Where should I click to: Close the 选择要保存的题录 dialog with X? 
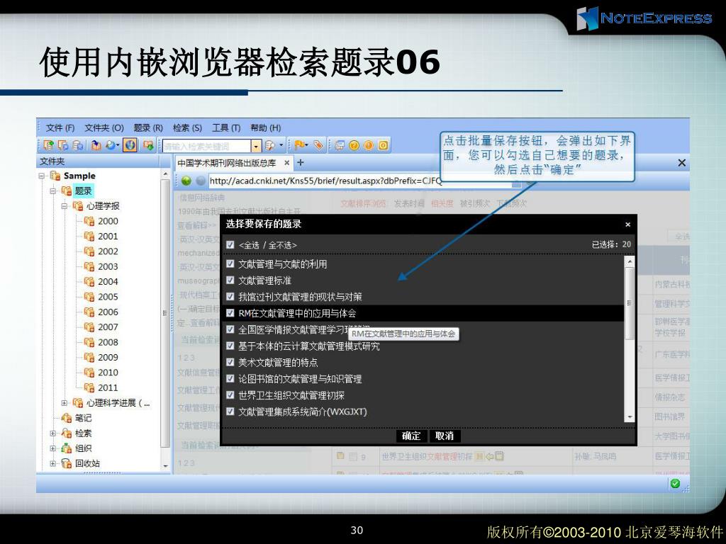tap(628, 225)
